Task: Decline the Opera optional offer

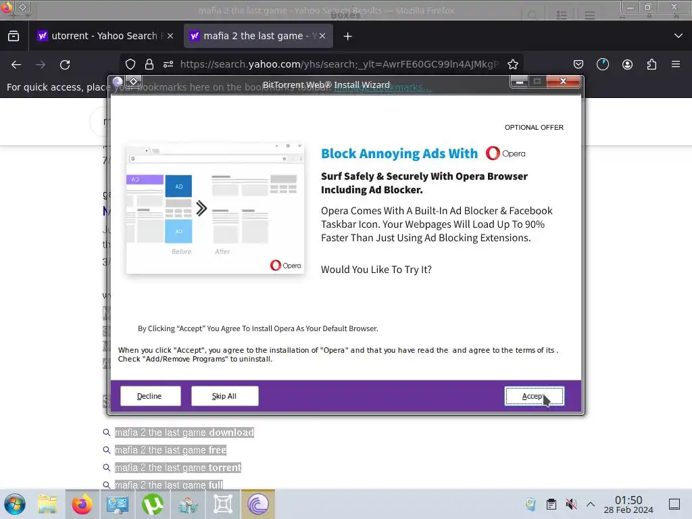Action: 150,396
